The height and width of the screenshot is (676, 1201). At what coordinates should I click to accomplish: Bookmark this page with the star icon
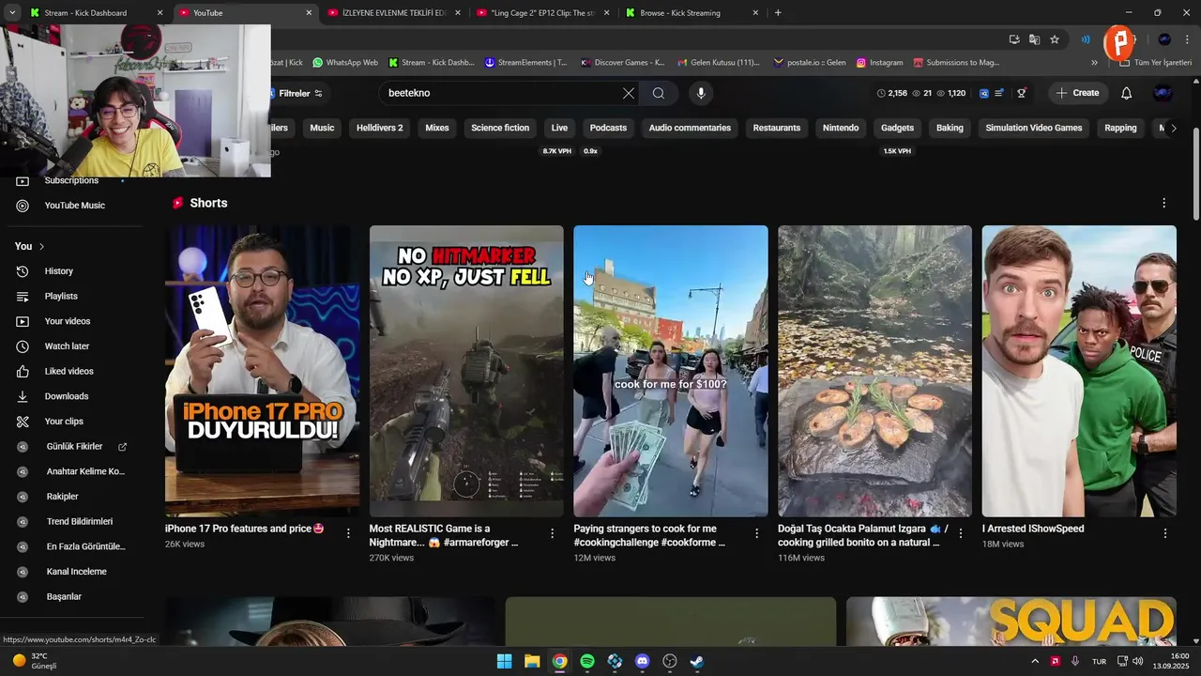tap(1055, 39)
